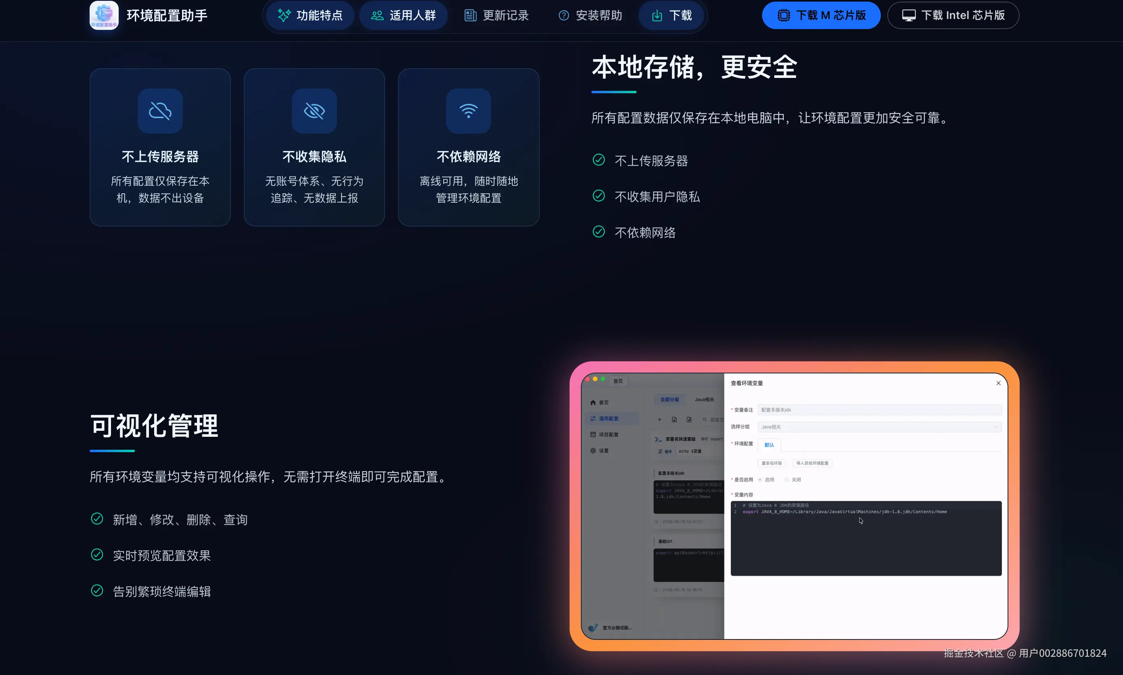
Task: Click question-mark icon in 安装帮助 nav item
Action: pos(564,15)
